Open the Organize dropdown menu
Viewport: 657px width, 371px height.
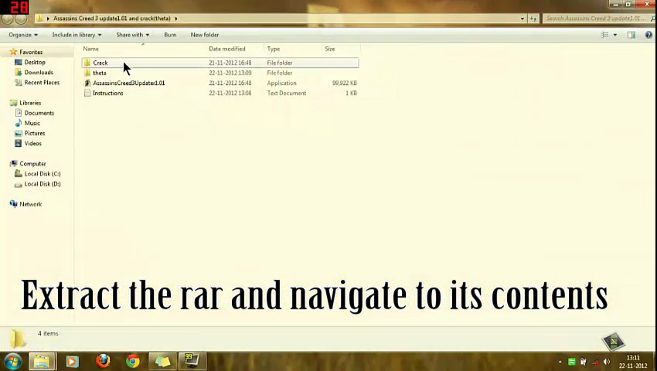pos(23,35)
